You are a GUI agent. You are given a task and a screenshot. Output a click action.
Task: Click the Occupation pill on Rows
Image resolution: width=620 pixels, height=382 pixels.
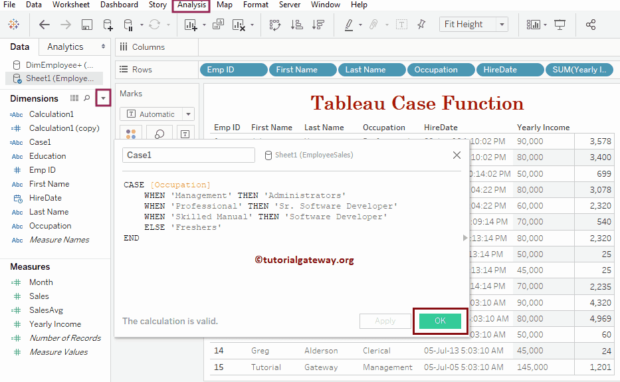pyautogui.click(x=441, y=70)
